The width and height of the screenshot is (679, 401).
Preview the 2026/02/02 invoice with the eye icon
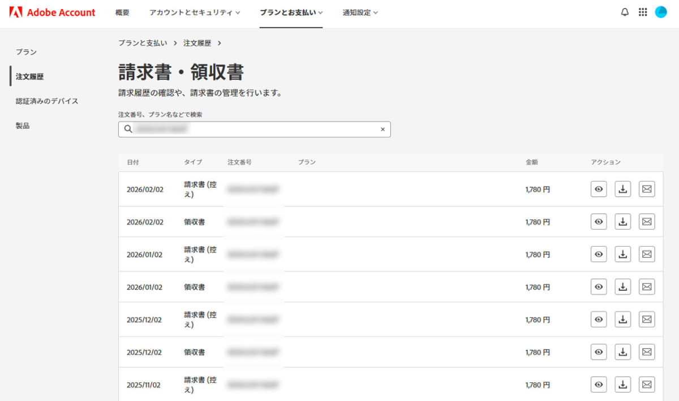[x=598, y=189]
